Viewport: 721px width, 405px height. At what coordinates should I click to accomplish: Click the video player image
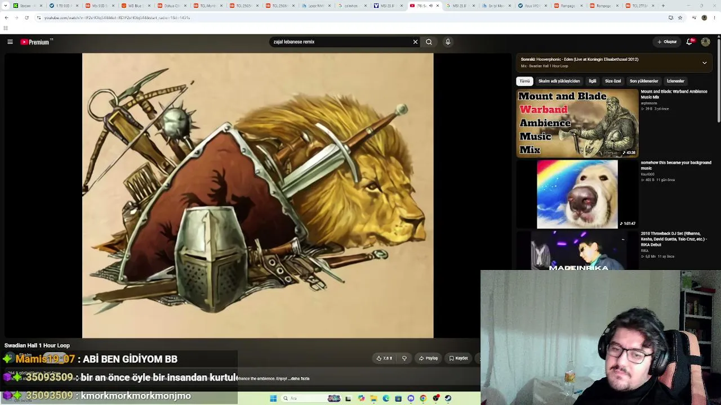click(258, 196)
